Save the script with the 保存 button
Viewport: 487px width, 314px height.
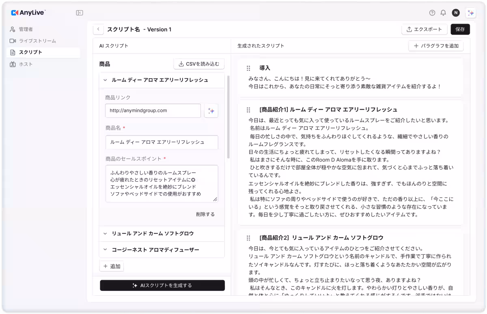(460, 29)
